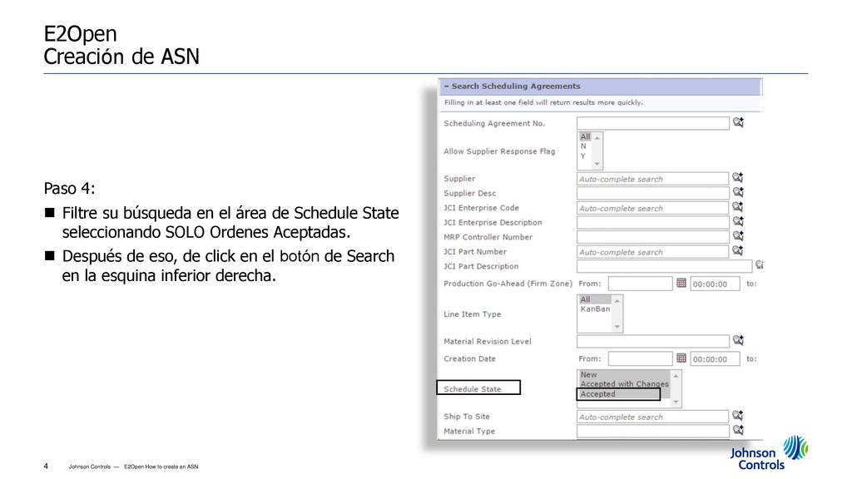Select 'KanBan' in Line Item Type list
The height and width of the screenshot is (479, 852).
(595, 309)
